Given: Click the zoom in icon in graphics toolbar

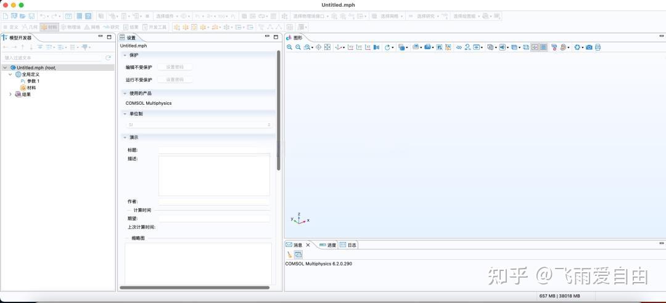Looking at the screenshot, I should 290,47.
